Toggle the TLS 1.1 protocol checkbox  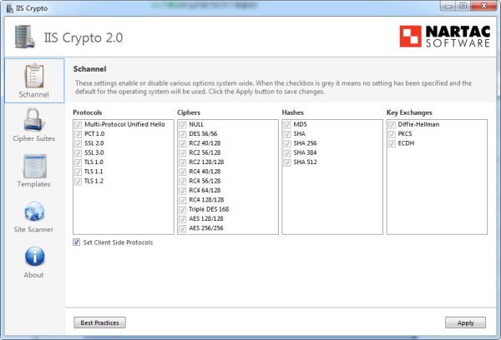coord(78,172)
